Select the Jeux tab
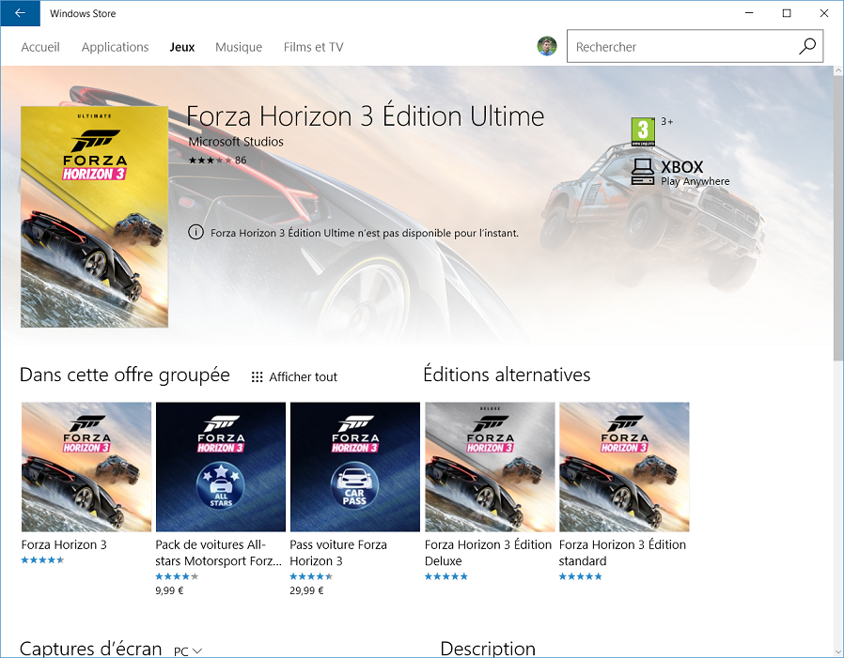This screenshot has height=658, width=844. pyautogui.click(x=182, y=47)
